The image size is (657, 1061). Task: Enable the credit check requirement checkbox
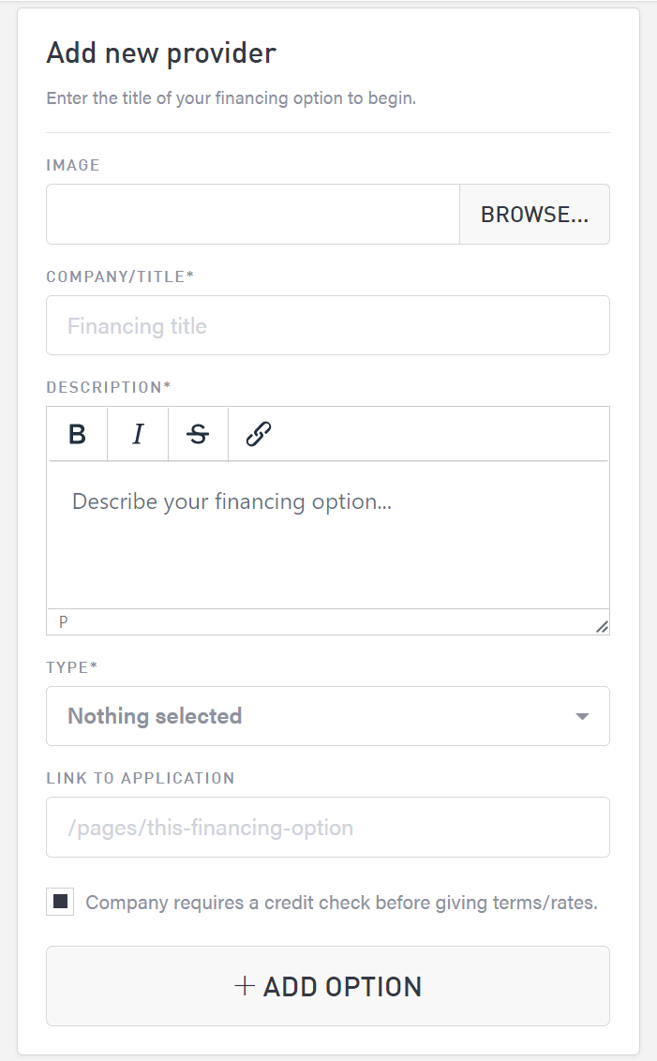(60, 903)
